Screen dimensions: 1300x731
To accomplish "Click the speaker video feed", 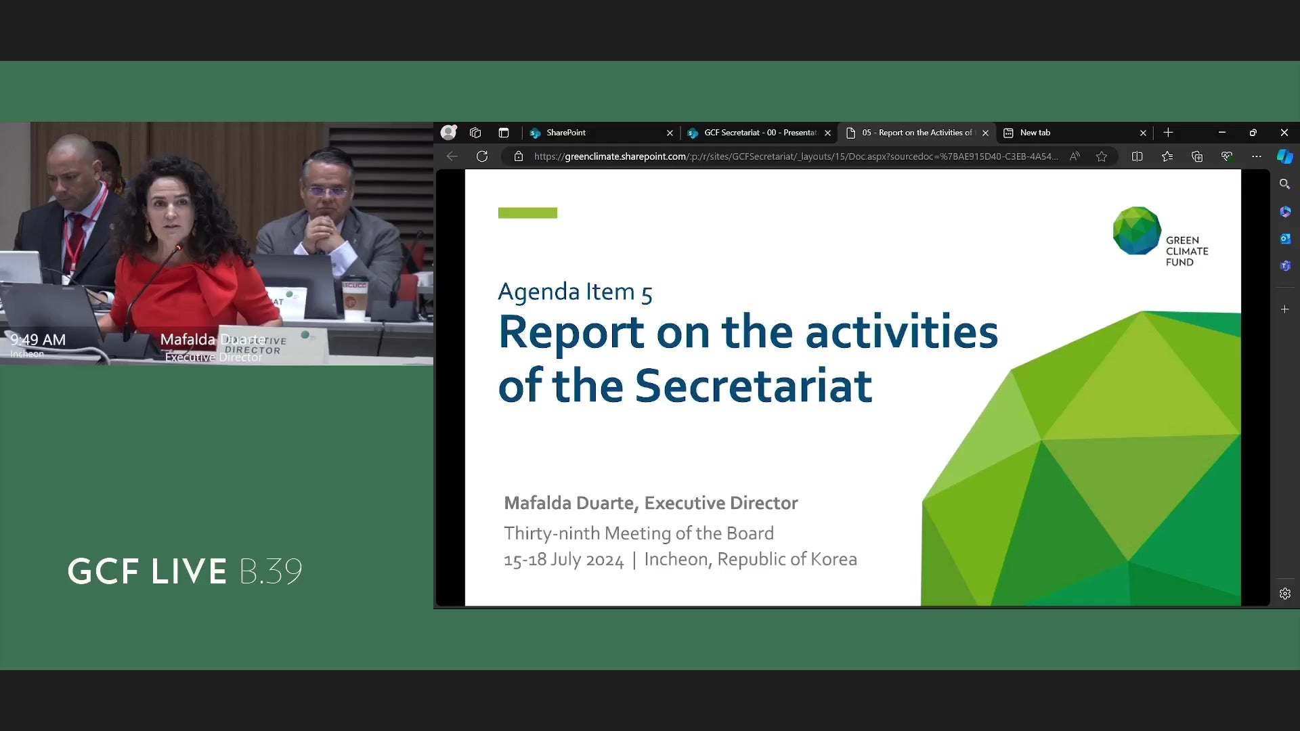I will (217, 244).
